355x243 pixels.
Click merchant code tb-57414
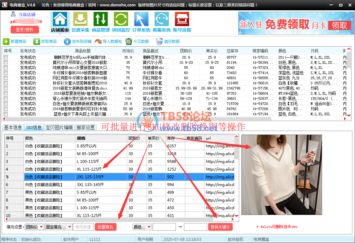tap(263, 73)
